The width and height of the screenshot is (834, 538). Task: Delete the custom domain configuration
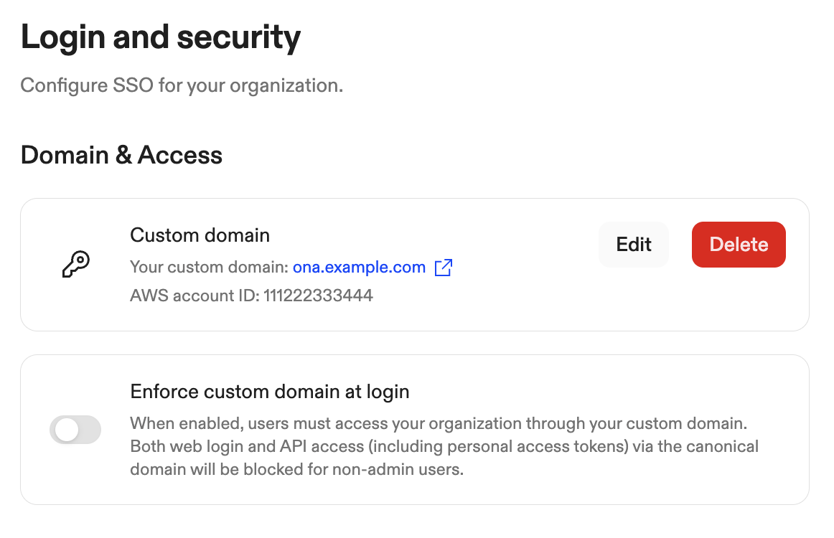pos(739,245)
